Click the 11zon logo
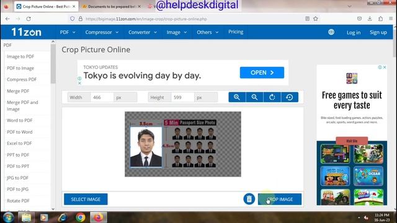This screenshot has width=397, height=223. [26, 32]
